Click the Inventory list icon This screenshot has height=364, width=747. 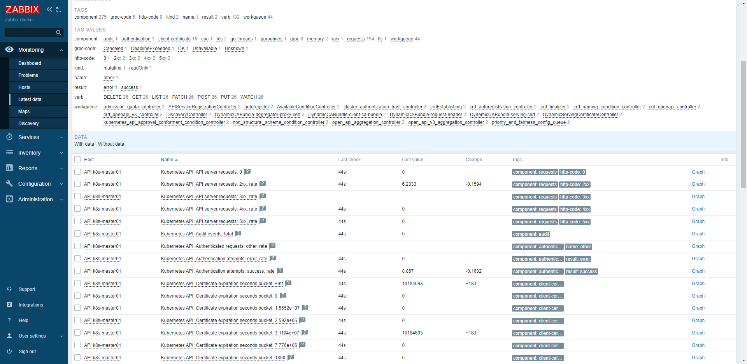point(9,153)
